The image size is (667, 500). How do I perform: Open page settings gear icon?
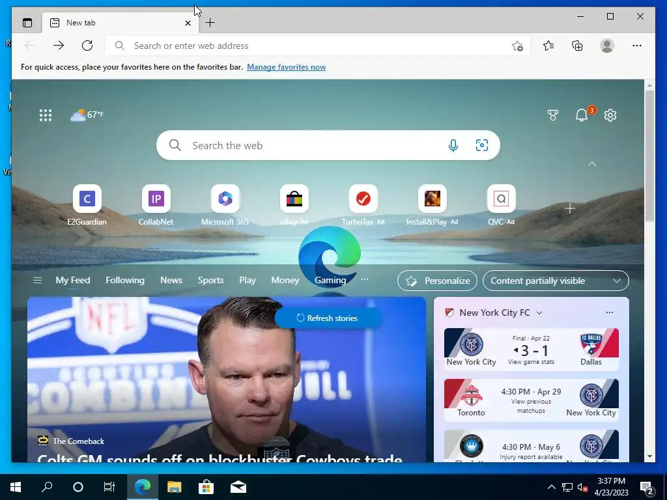click(x=610, y=115)
